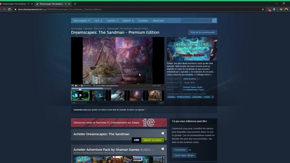
Task: Open a new browser tab with plus button
Action: [x=75, y=4]
